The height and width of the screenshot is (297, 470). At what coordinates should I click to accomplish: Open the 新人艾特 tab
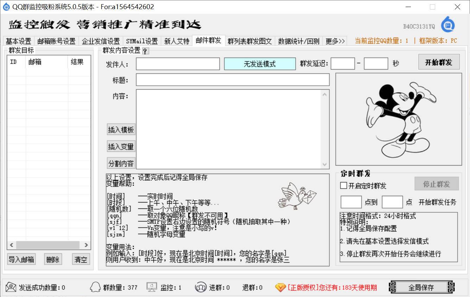click(177, 41)
